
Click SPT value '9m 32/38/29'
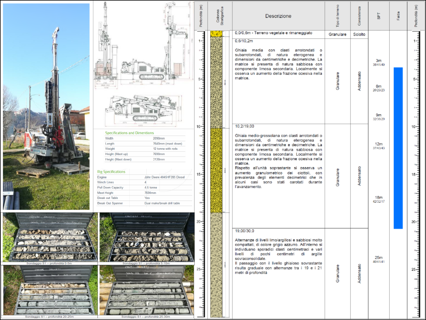click(379, 117)
